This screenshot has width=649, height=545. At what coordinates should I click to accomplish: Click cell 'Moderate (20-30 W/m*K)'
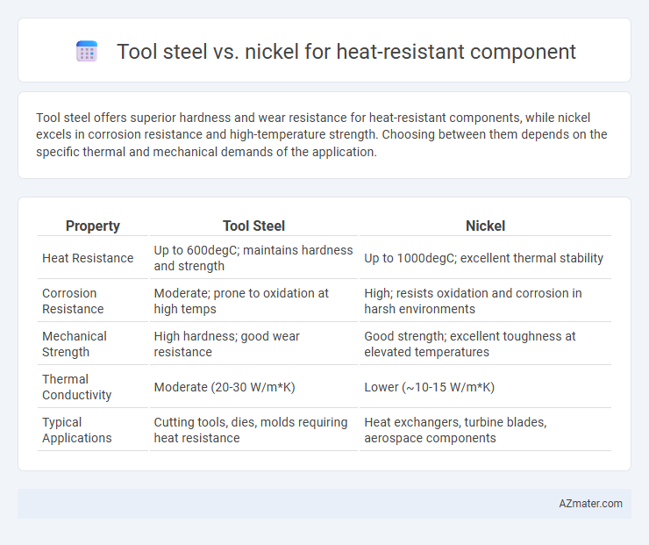[x=253, y=387]
